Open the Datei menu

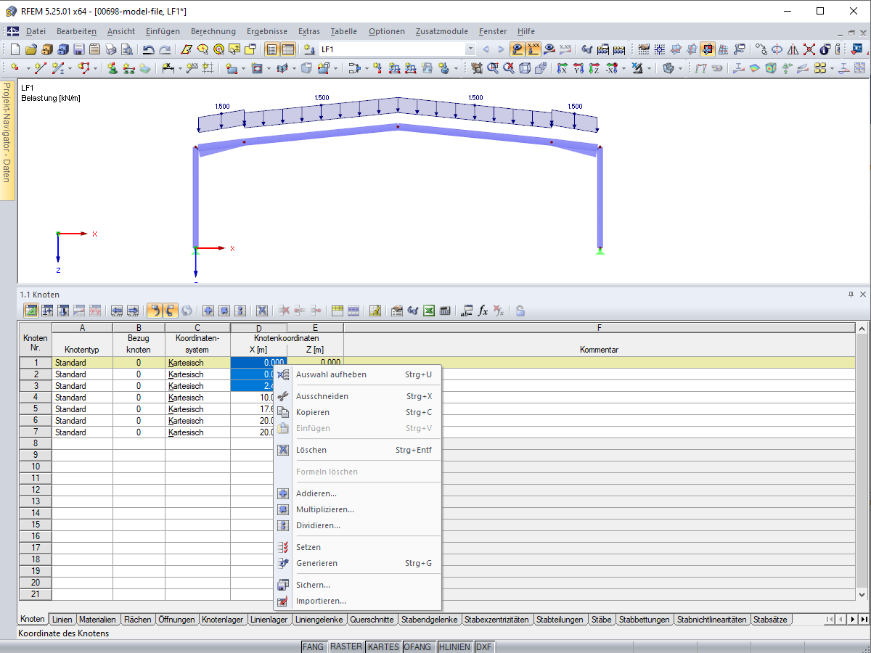coord(36,31)
